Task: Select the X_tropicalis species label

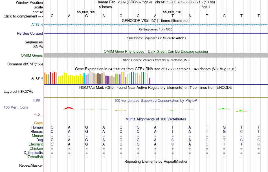Action: (33, 153)
